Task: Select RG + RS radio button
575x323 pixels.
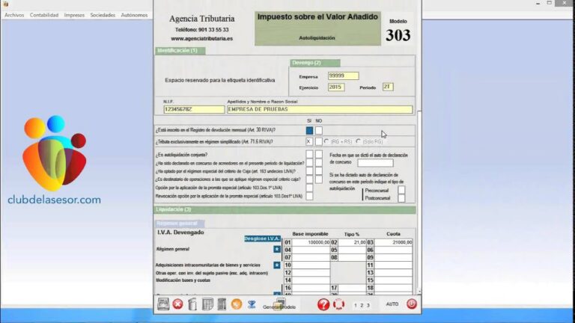Action: click(x=326, y=141)
